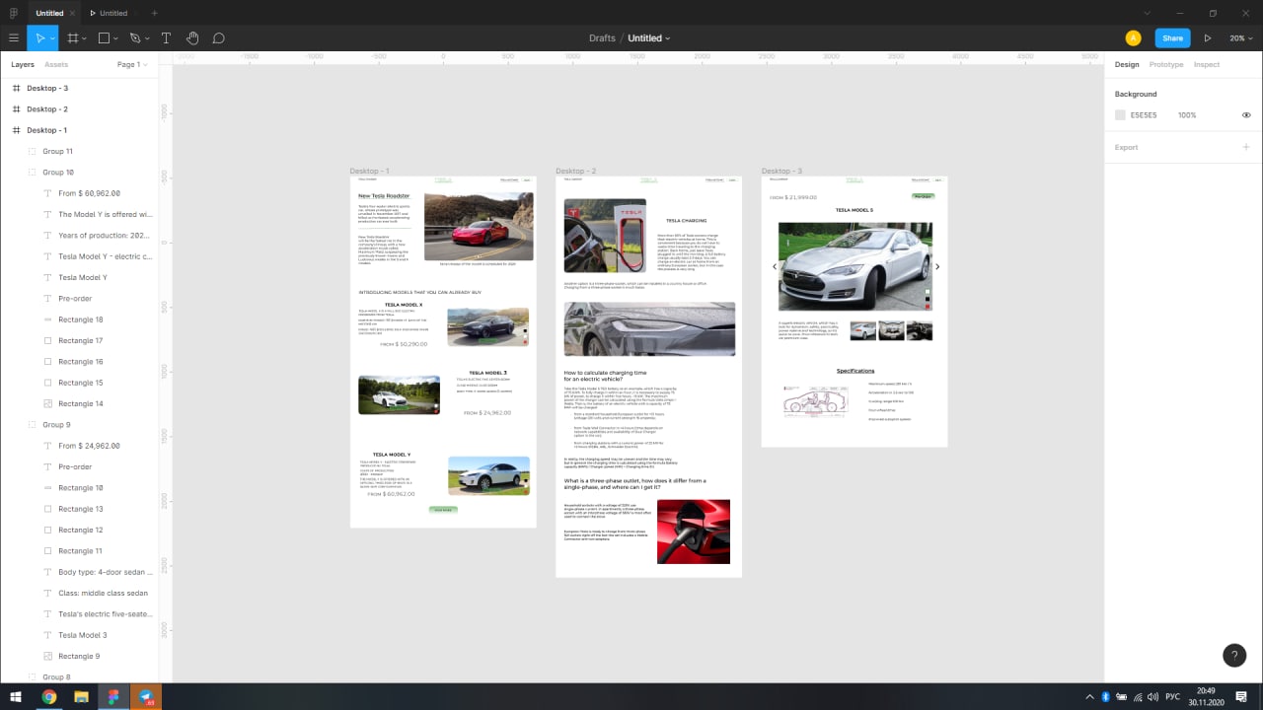Image resolution: width=1263 pixels, height=710 pixels.
Task: Click the background hex value E5E5E5
Action: tap(1144, 115)
